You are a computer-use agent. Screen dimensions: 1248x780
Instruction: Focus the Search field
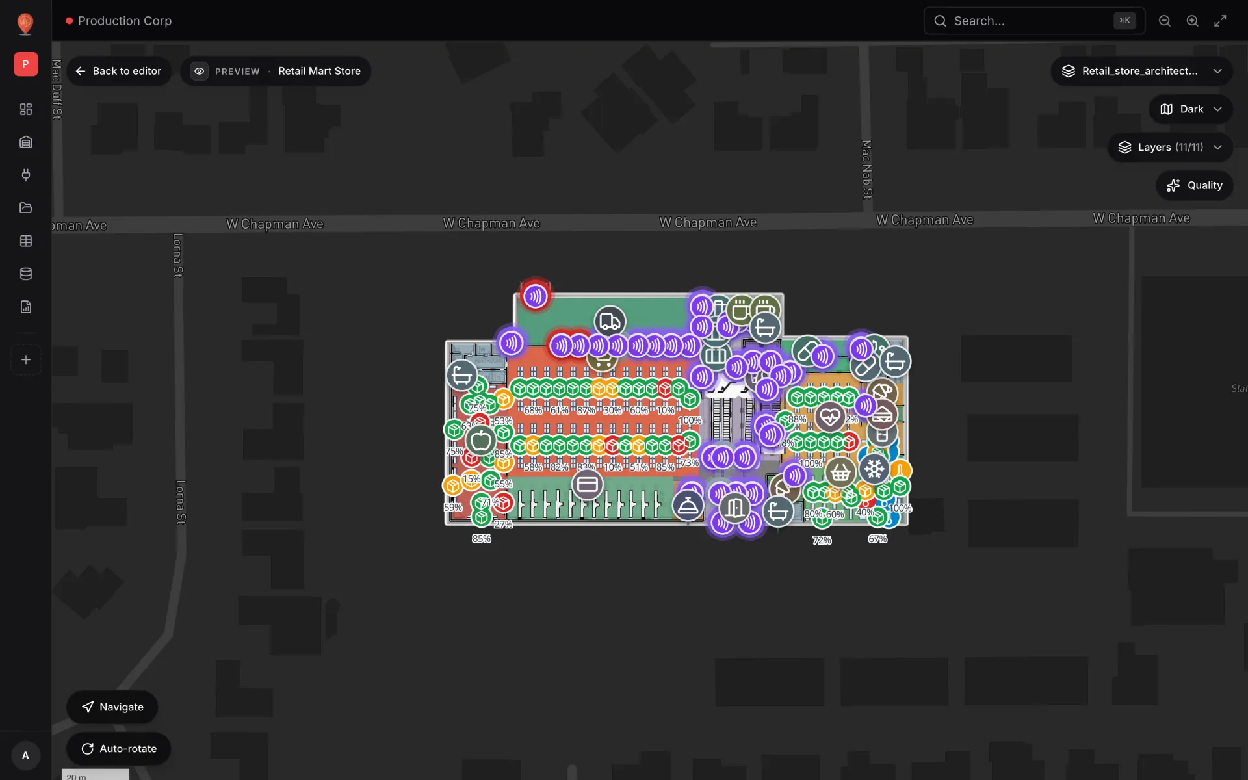click(x=1034, y=21)
